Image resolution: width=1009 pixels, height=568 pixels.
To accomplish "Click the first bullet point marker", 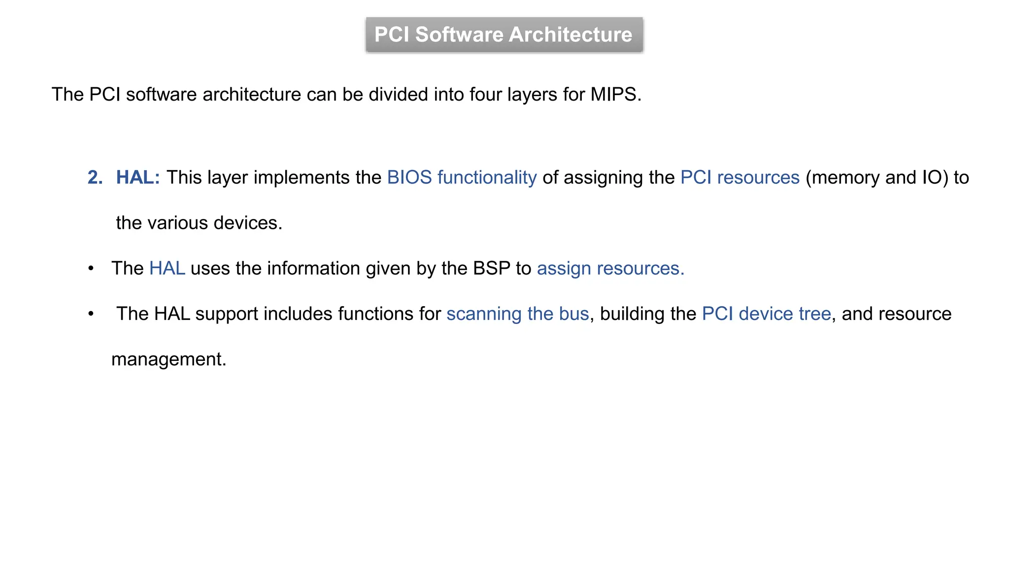I will click(91, 268).
